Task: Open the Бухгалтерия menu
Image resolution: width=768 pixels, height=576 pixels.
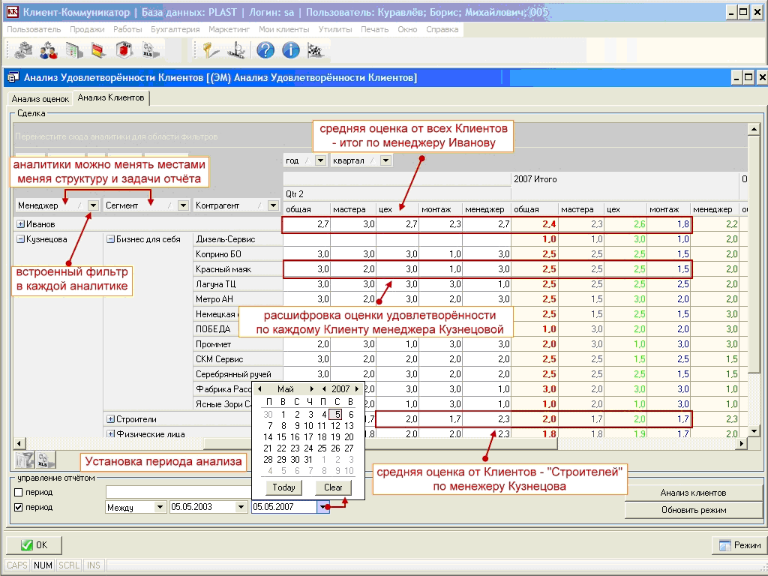Action: (175, 29)
